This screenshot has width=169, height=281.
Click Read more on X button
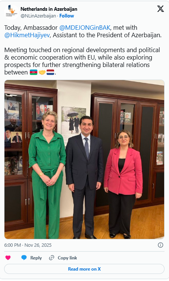[x=84, y=269]
